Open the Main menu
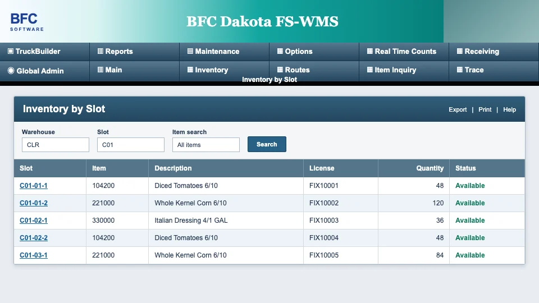 point(134,71)
